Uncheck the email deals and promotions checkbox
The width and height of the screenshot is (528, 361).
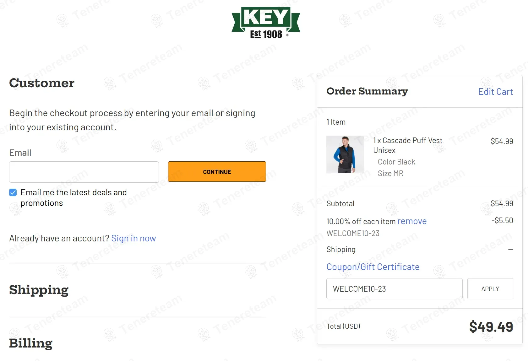[x=13, y=192]
